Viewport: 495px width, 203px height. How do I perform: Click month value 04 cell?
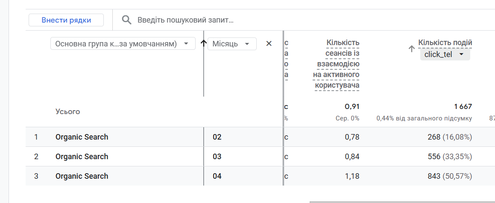click(x=217, y=176)
